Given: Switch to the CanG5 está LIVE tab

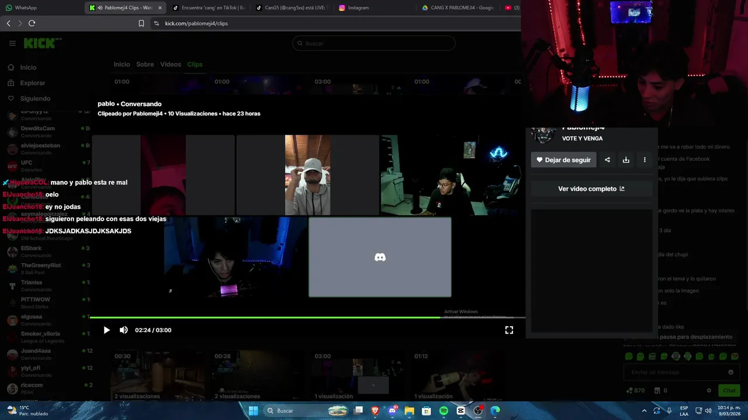Looking at the screenshot, I should coord(292,8).
